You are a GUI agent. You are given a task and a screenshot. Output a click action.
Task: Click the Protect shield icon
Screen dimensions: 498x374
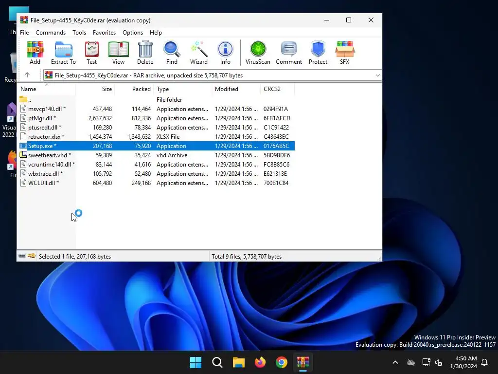click(318, 53)
